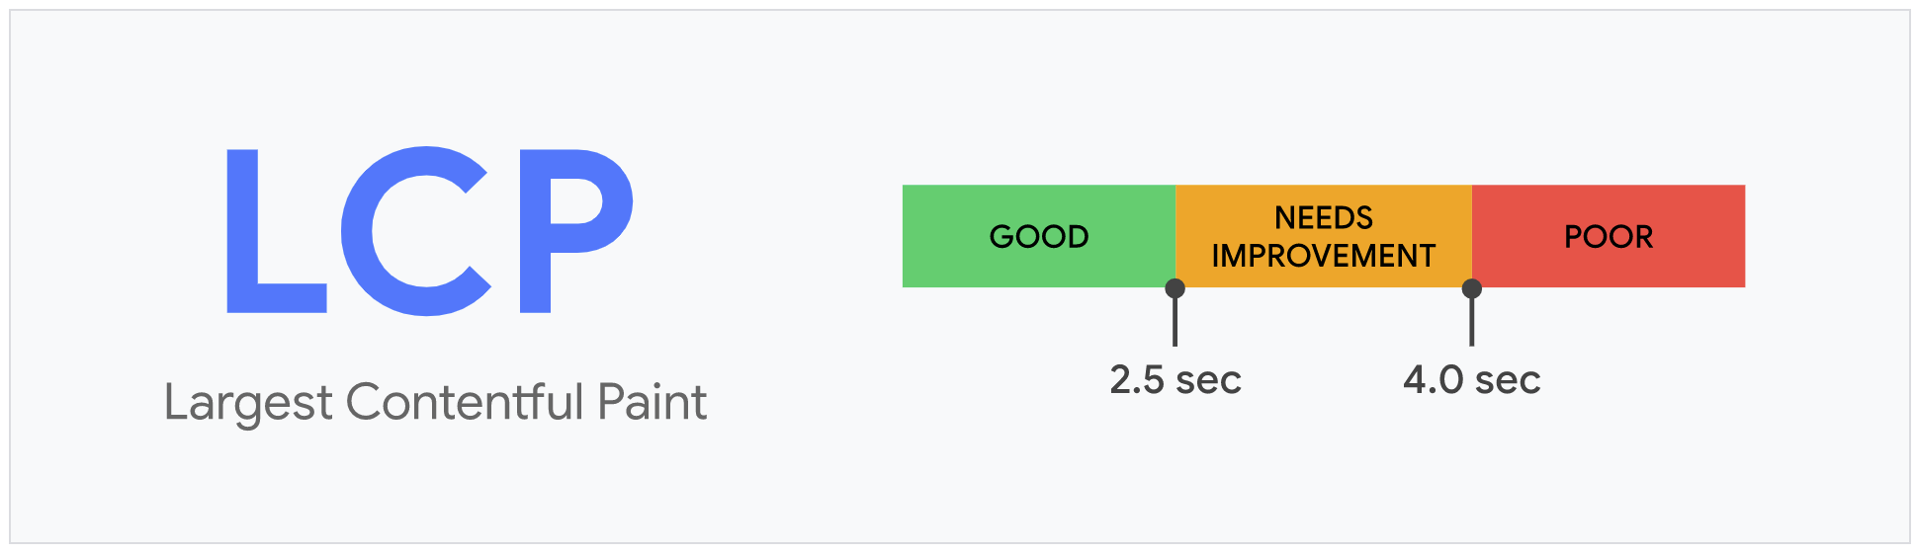Click the 2.5 sec marker dot
Image resolution: width=1915 pixels, height=554 pixels.
[x=1175, y=288]
